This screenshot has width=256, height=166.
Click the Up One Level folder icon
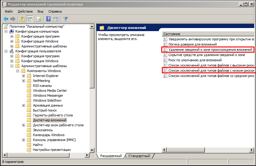pyautogui.click(x=22, y=19)
